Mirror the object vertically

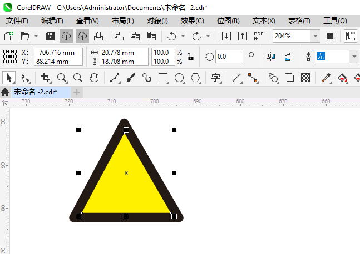(x=287, y=57)
